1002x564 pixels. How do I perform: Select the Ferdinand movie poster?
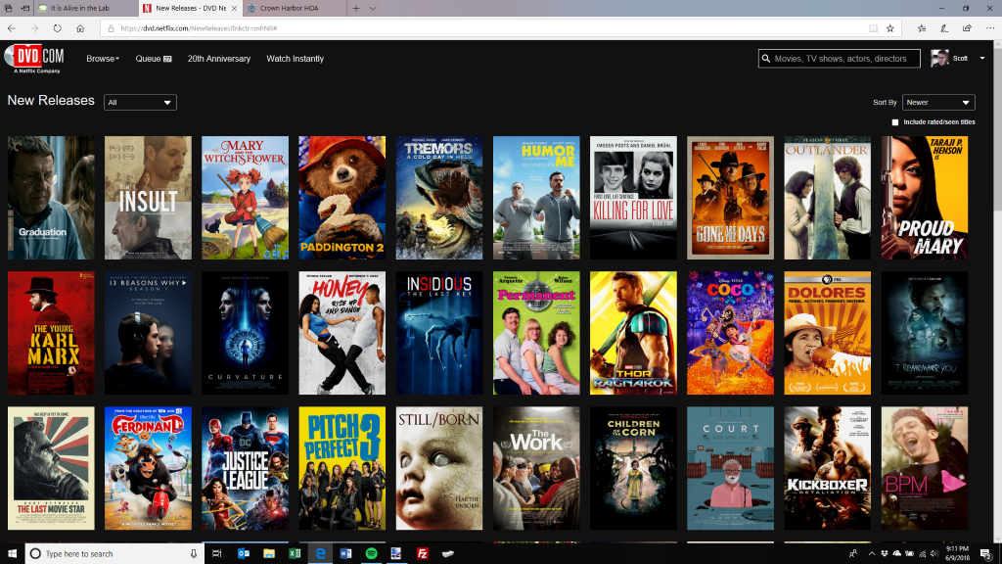(x=148, y=468)
